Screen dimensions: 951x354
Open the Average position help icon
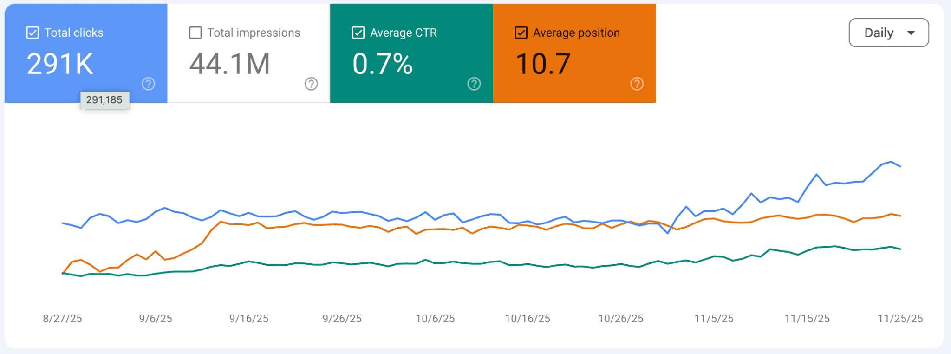pyautogui.click(x=637, y=84)
